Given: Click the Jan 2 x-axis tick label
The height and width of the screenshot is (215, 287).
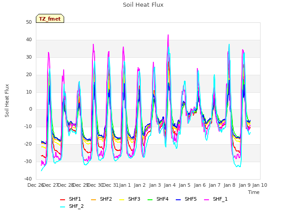Looking at the screenshot, I should (139, 185).
